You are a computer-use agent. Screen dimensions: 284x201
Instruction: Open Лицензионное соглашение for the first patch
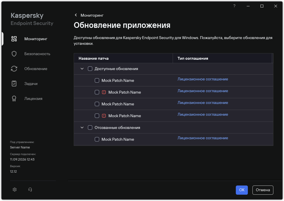coord(203,79)
